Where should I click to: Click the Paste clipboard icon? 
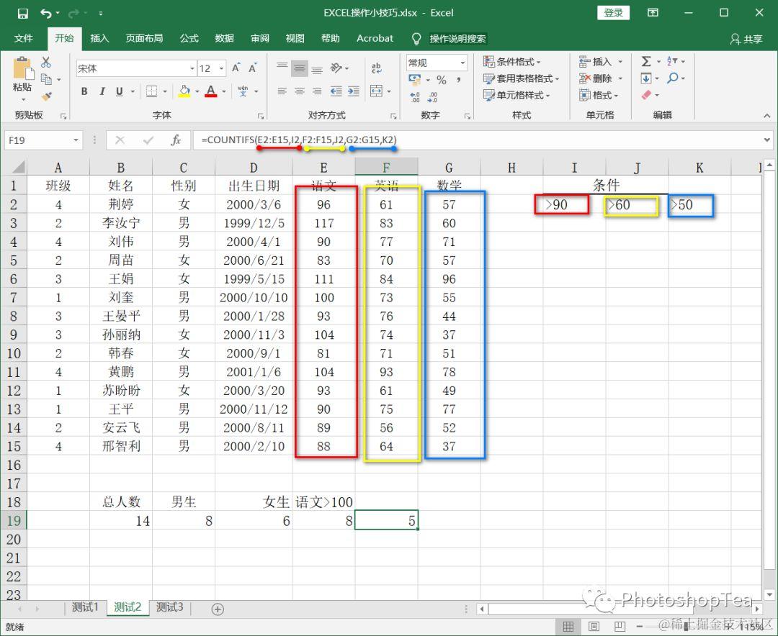coord(23,69)
